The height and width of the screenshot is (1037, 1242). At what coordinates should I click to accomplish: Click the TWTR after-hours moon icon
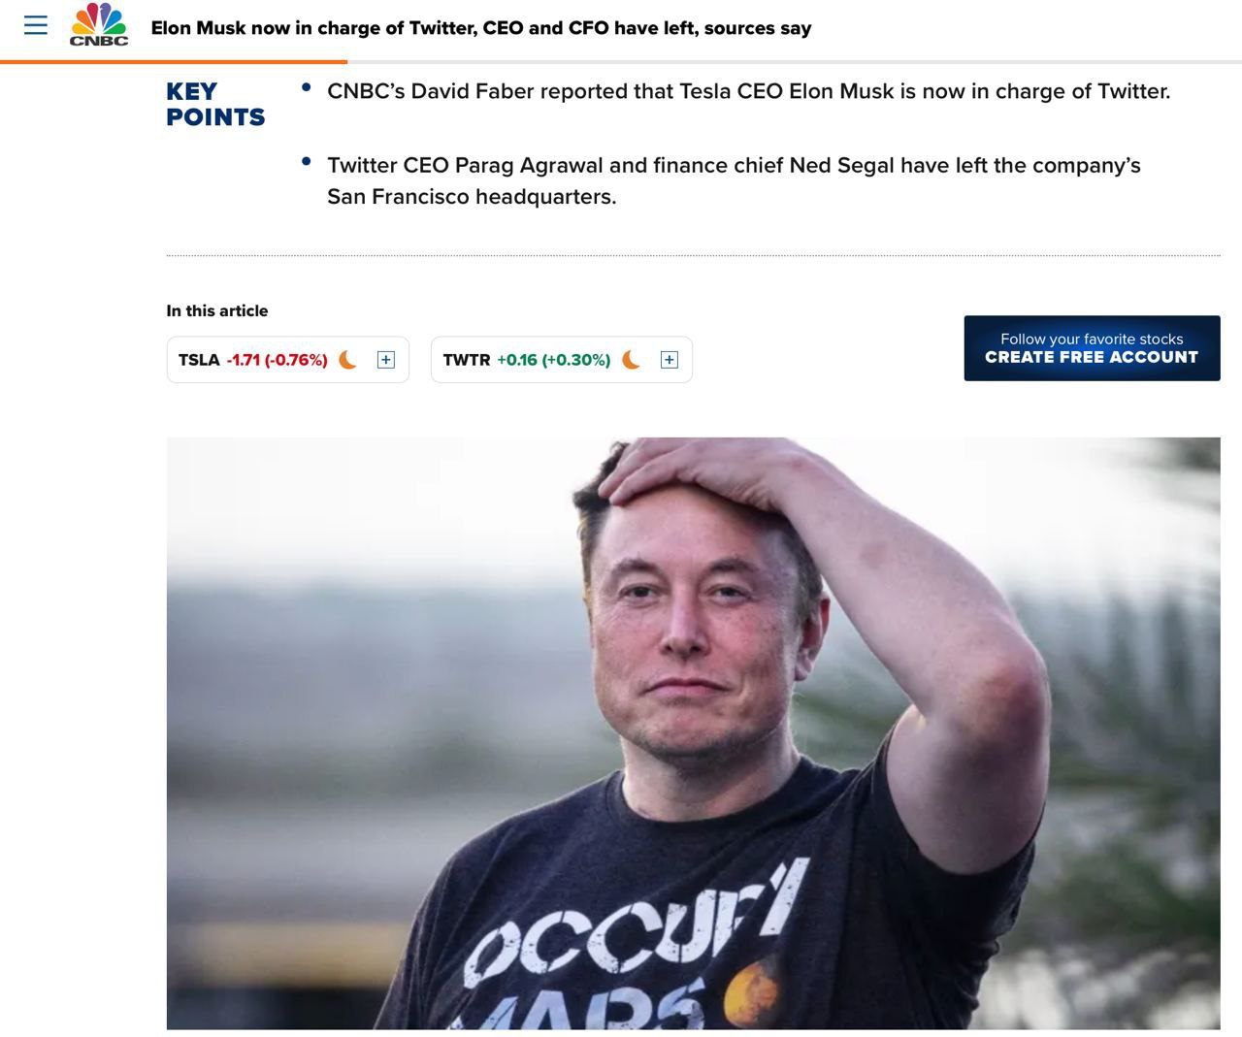coord(631,360)
